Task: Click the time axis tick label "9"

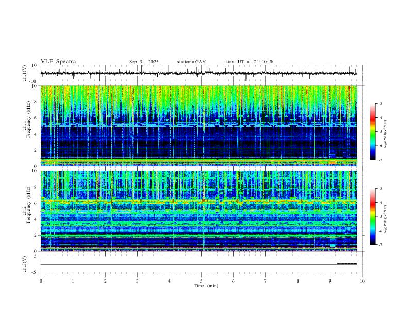Action: (x=330, y=281)
